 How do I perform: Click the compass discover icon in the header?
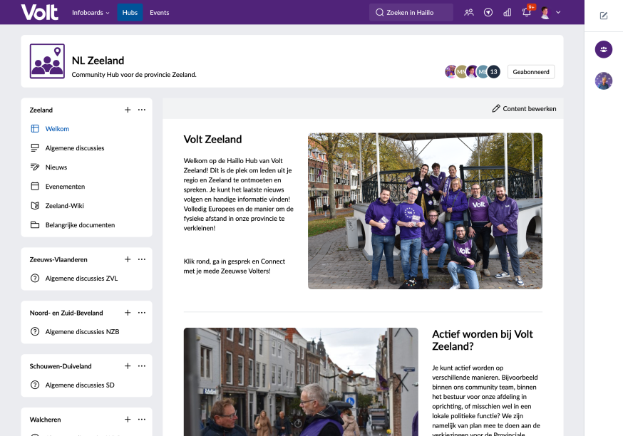pyautogui.click(x=488, y=12)
